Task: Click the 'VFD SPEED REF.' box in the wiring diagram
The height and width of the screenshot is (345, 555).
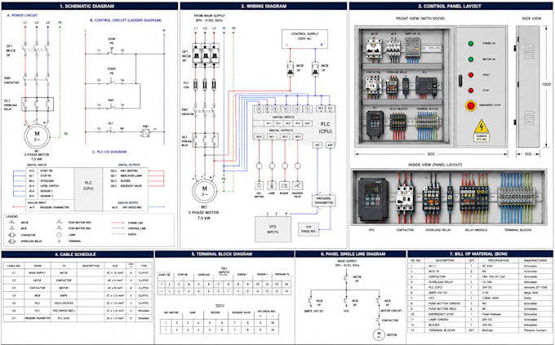Action: [x=309, y=229]
